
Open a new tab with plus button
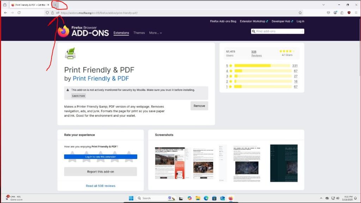pos(55,5)
